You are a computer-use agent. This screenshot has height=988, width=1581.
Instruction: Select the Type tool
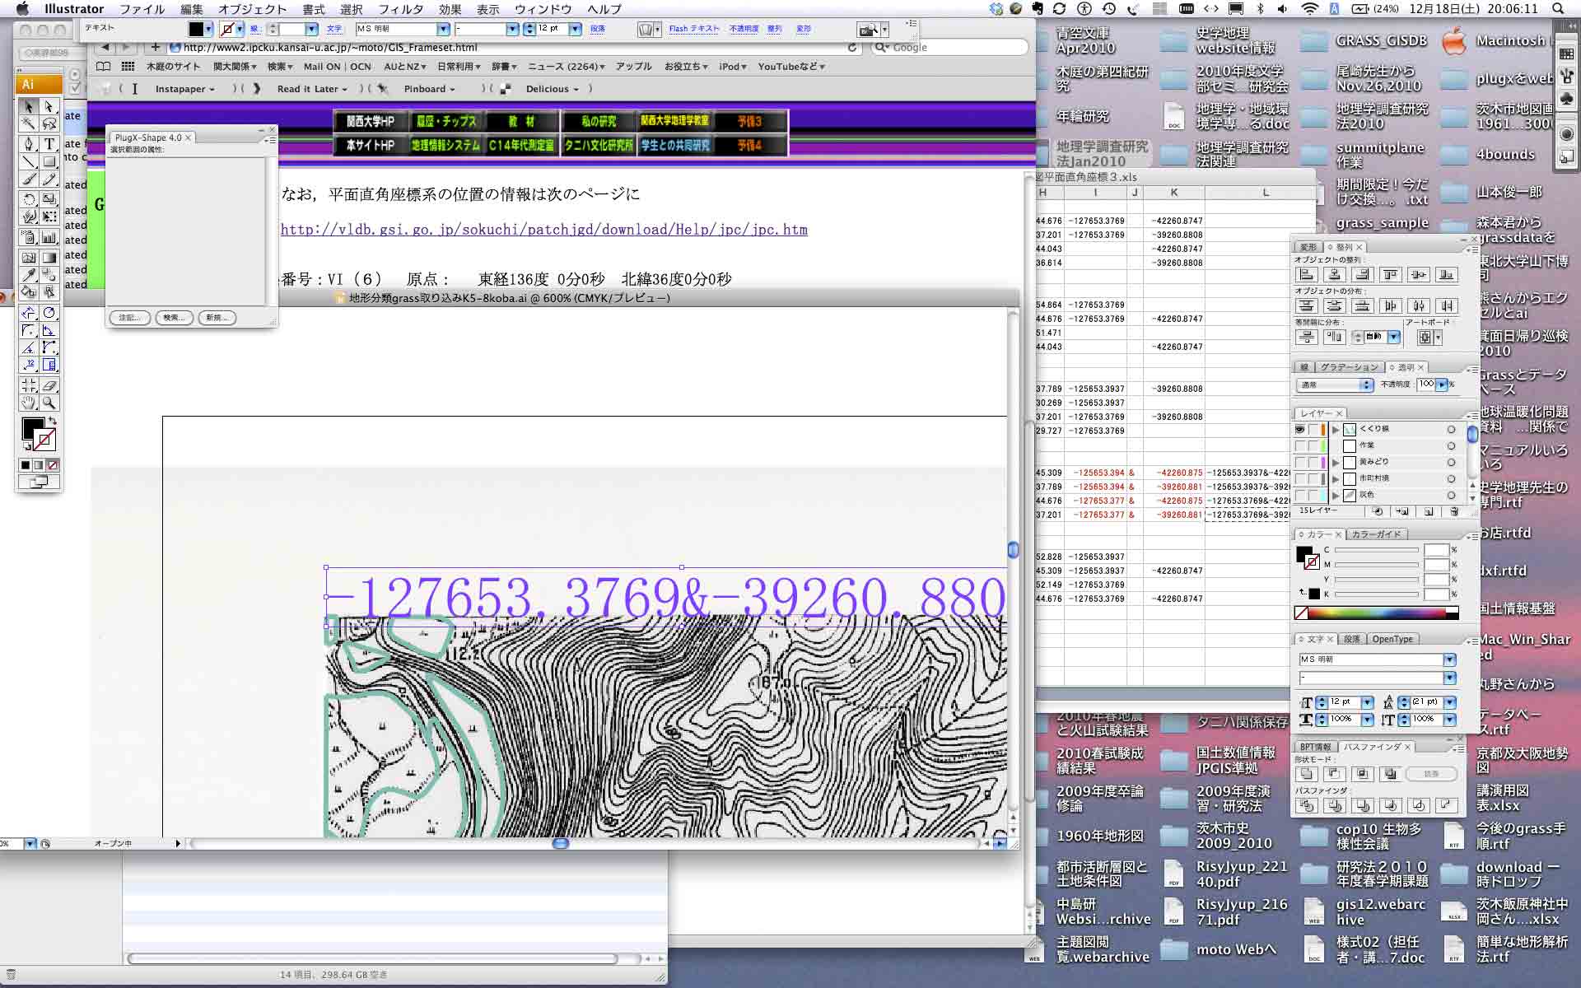[x=49, y=143]
